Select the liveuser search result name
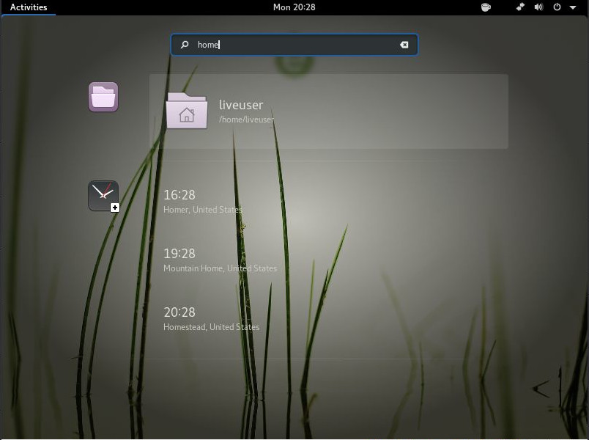Image resolution: width=589 pixels, height=440 pixels. (240, 105)
